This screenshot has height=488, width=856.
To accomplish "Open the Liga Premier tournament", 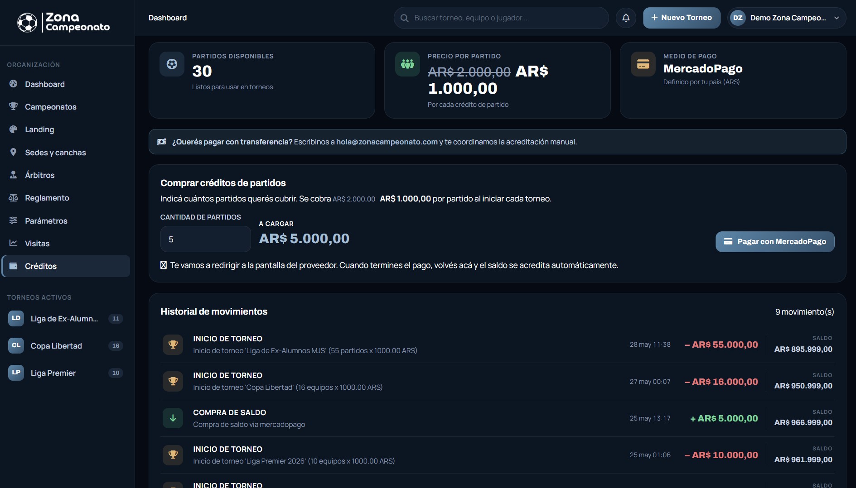I will point(66,373).
